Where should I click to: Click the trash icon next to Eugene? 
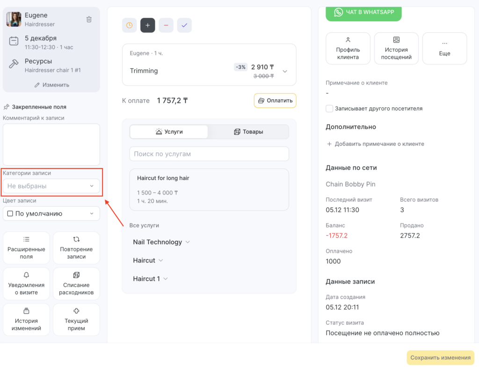[x=89, y=19]
